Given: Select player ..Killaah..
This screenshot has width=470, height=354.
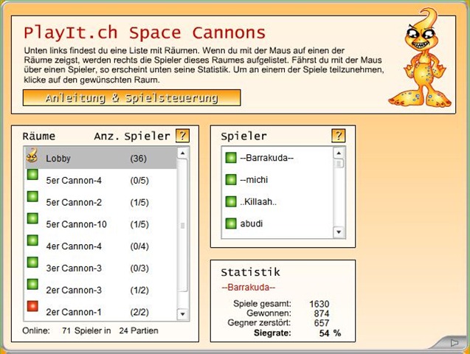Looking at the screenshot, I should [277, 201].
